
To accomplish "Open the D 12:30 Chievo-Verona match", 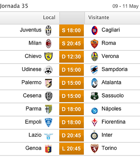I will pos(72,57).
